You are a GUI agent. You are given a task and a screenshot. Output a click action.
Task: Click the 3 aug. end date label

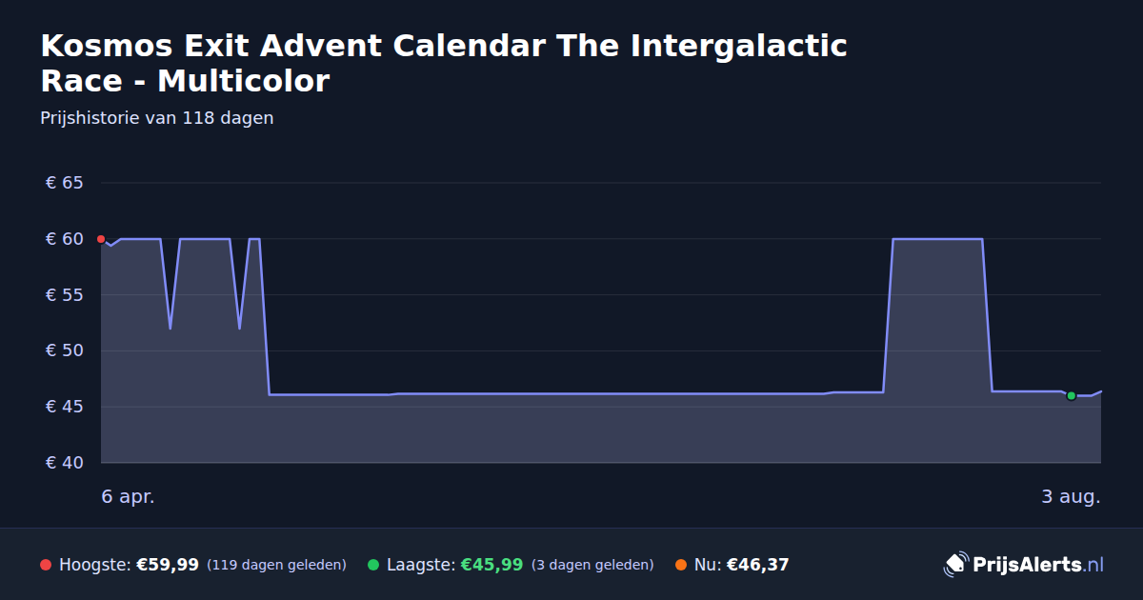(1071, 497)
